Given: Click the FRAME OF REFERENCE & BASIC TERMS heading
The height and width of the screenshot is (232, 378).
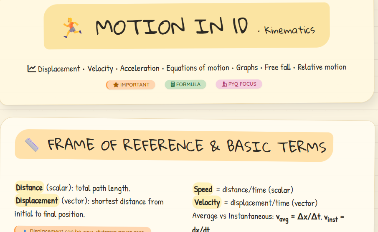Looking at the screenshot, I should (187, 145).
